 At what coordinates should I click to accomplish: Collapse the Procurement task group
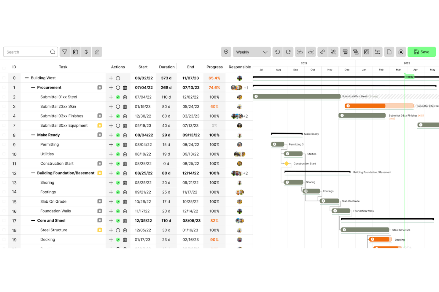33,87
